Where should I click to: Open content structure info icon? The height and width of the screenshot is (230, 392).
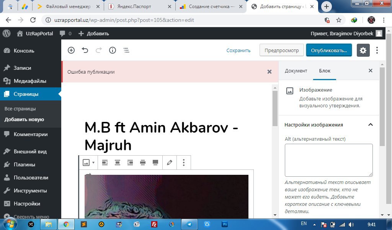pos(113,50)
